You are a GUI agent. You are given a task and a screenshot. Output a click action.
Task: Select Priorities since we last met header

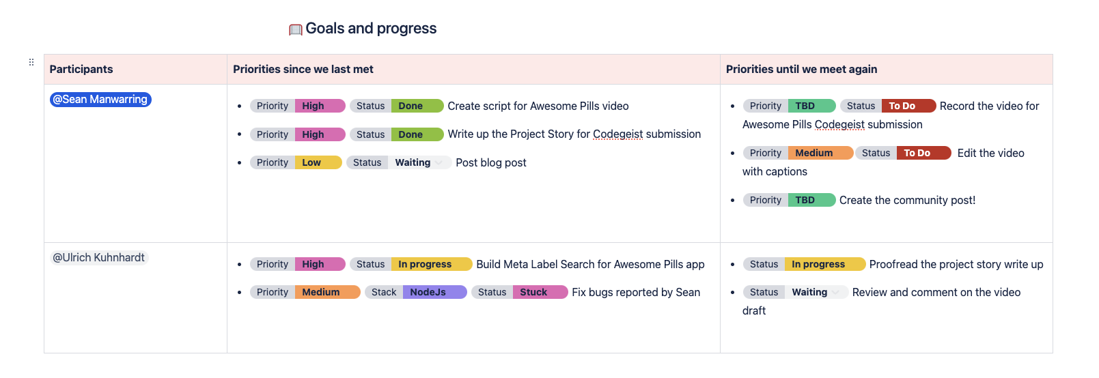(303, 70)
